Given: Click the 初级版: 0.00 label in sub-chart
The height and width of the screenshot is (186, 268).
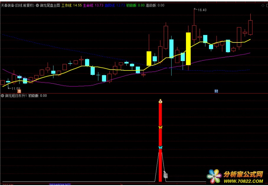Looking at the screenshot, I should click(37, 96).
